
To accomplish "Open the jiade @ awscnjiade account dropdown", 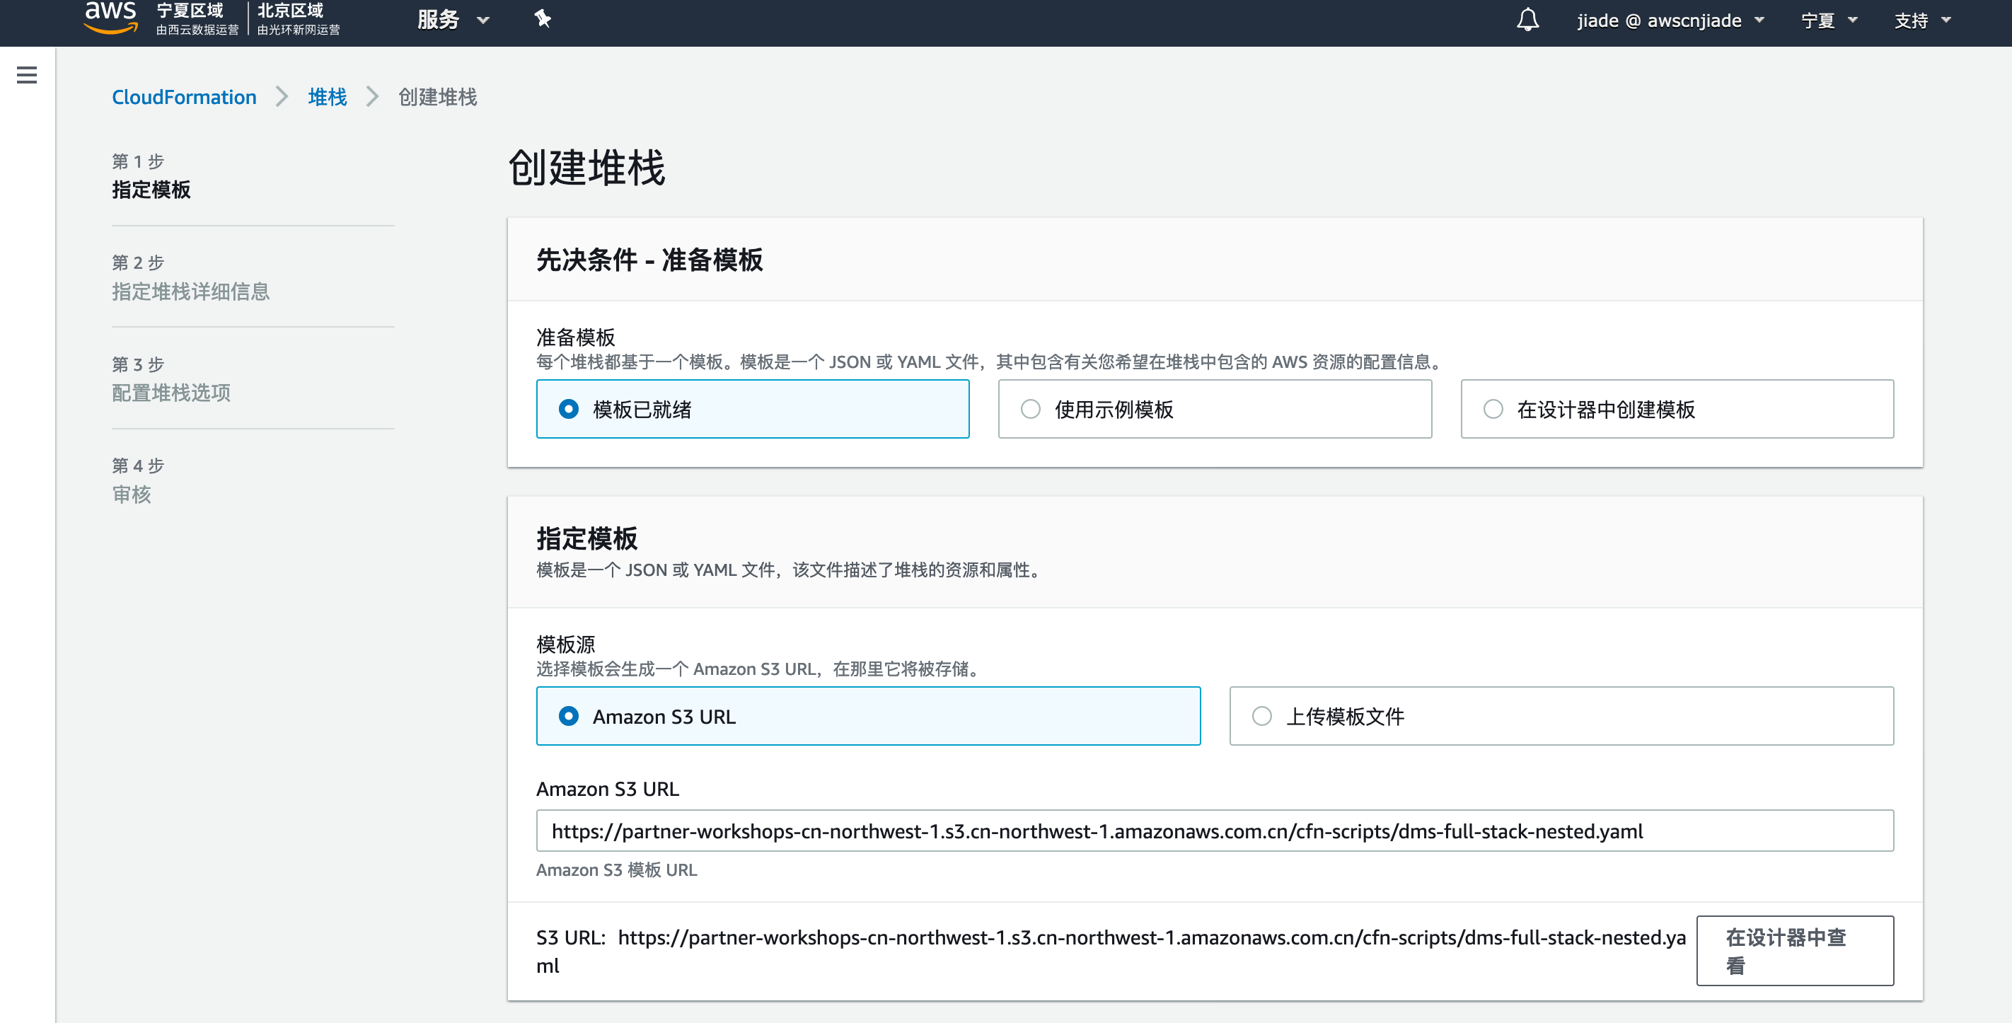I will [1669, 21].
